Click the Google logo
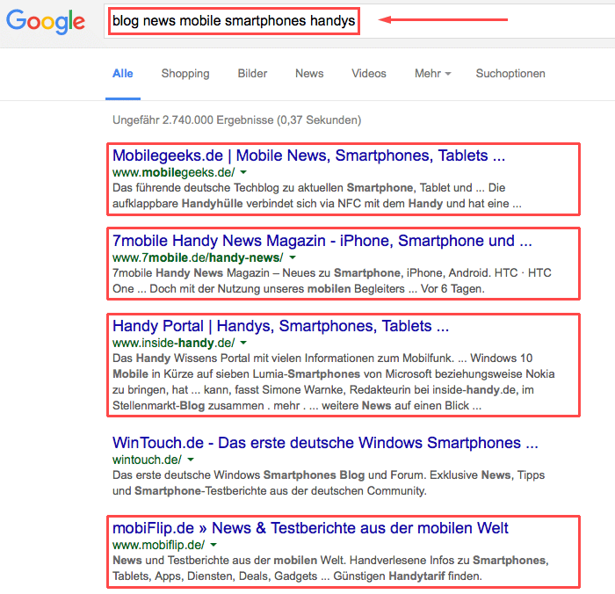Viewport: 615px width, 594px height. 46,22
